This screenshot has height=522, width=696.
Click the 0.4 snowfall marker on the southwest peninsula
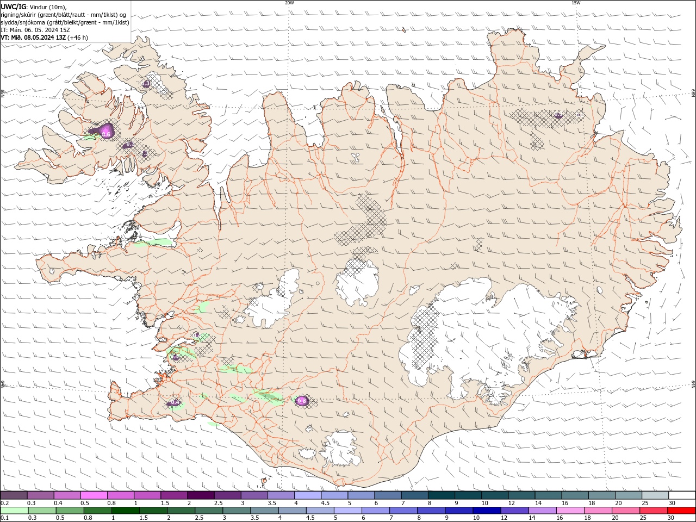pyautogui.click(x=175, y=402)
